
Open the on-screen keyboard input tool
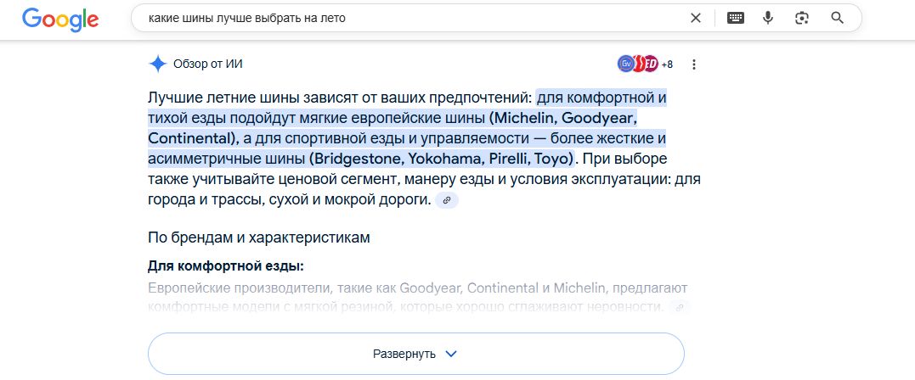pos(736,18)
